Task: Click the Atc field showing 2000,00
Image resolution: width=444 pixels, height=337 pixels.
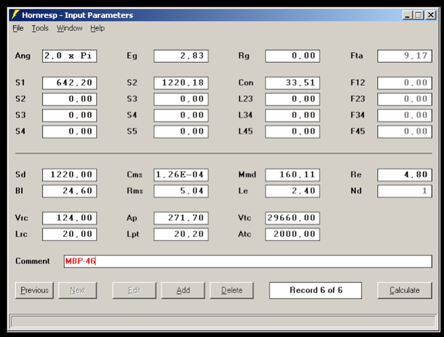Action: (x=292, y=234)
